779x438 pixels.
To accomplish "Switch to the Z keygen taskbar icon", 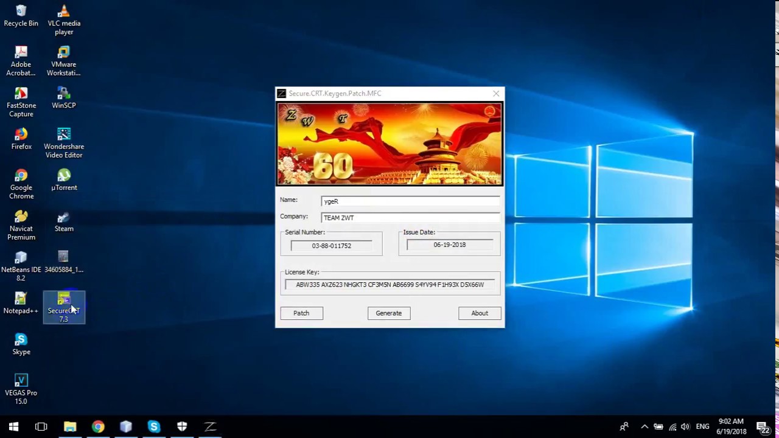I will [x=210, y=426].
